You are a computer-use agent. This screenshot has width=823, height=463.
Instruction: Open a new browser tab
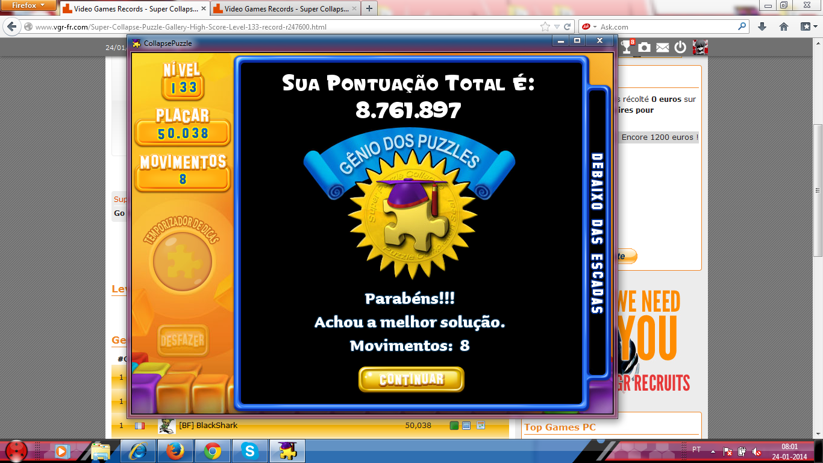pos(369,8)
